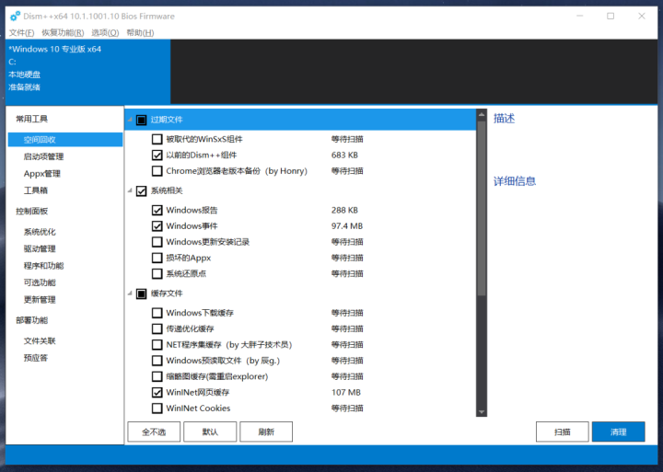
Task: Open the 选项(O) menu
Action: [105, 32]
